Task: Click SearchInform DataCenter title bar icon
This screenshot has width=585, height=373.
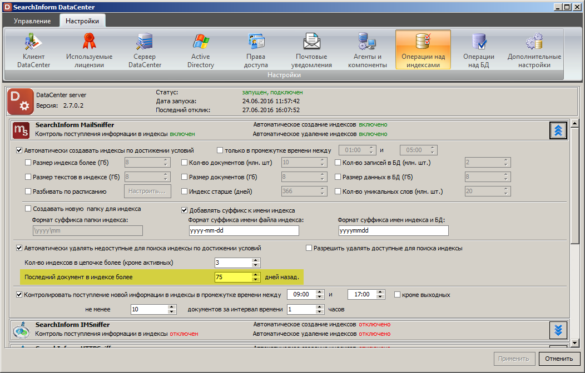Action: (x=7, y=7)
